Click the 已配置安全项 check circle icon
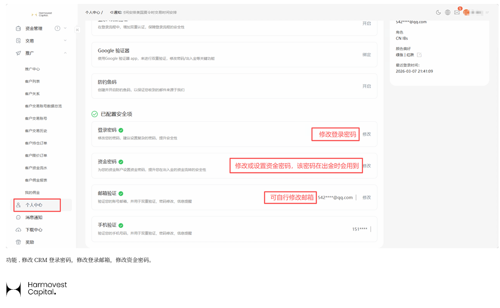Viewport: 500px width, 308px height. (x=94, y=114)
